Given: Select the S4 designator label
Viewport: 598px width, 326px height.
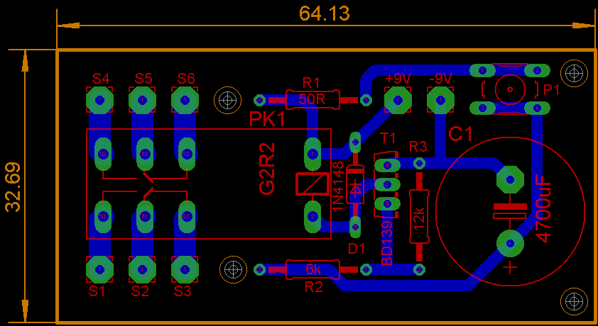Looking at the screenshot, I should point(101,79).
